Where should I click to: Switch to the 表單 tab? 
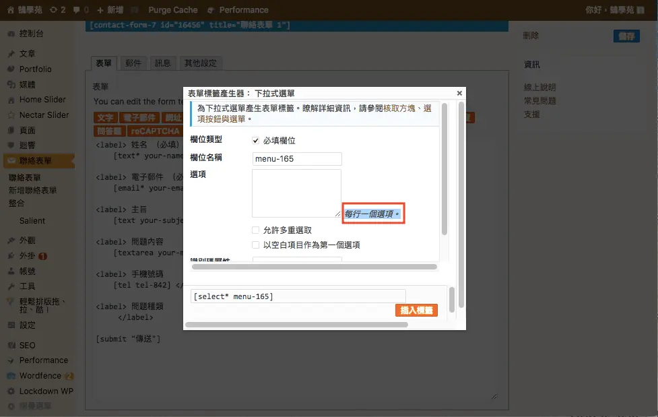click(x=104, y=63)
